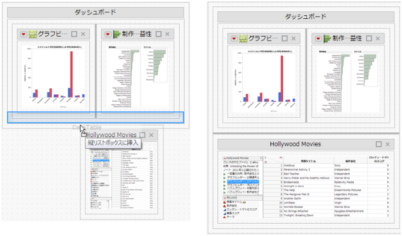The height and width of the screenshot is (236, 402).
Task: Click ロッテン・トマトのスコア column header
Action: (378, 159)
